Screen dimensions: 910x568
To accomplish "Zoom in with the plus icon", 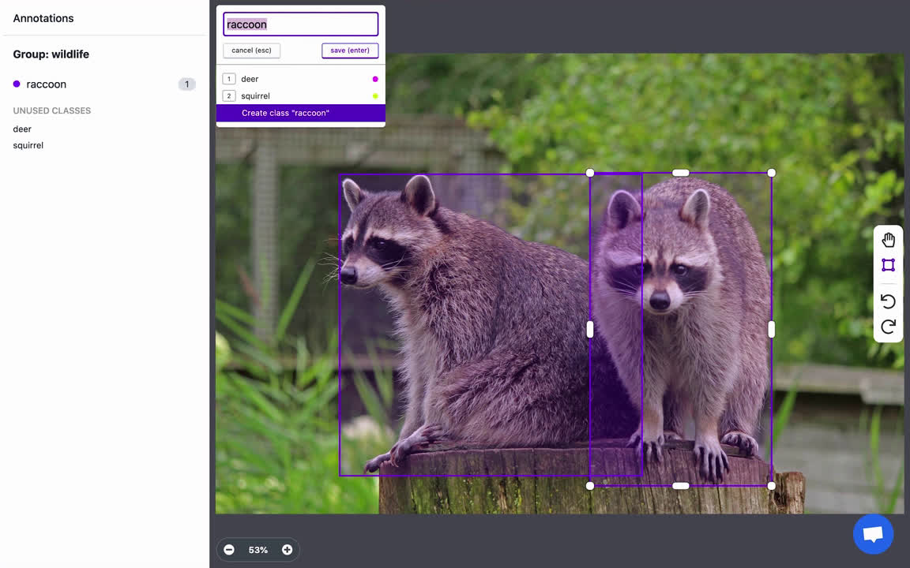I will tap(287, 550).
